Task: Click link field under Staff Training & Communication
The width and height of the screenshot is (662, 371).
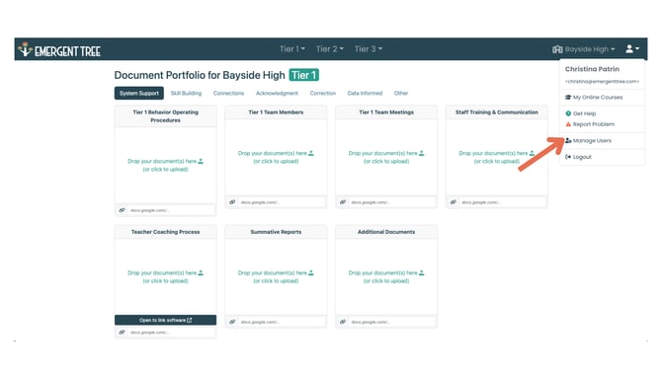Action: tap(502, 202)
